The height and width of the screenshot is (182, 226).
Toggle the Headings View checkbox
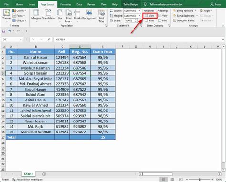tap(160, 16)
